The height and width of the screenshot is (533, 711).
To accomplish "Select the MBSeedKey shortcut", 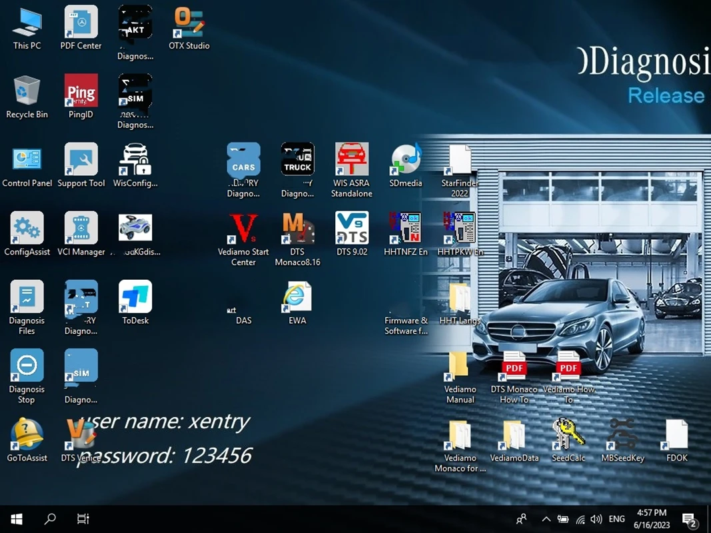I will 622,435.
